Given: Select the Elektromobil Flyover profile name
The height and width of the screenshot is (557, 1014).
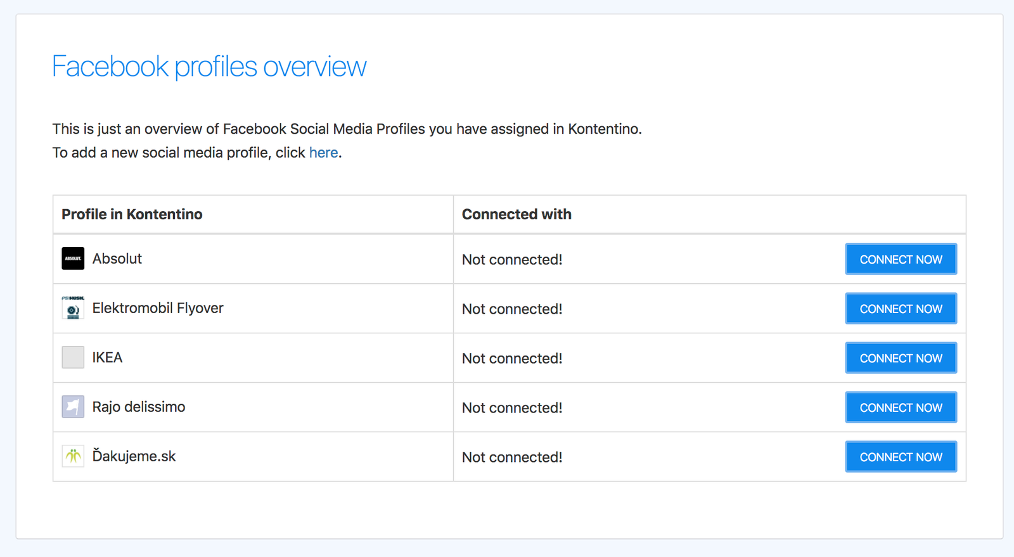Looking at the screenshot, I should (158, 308).
